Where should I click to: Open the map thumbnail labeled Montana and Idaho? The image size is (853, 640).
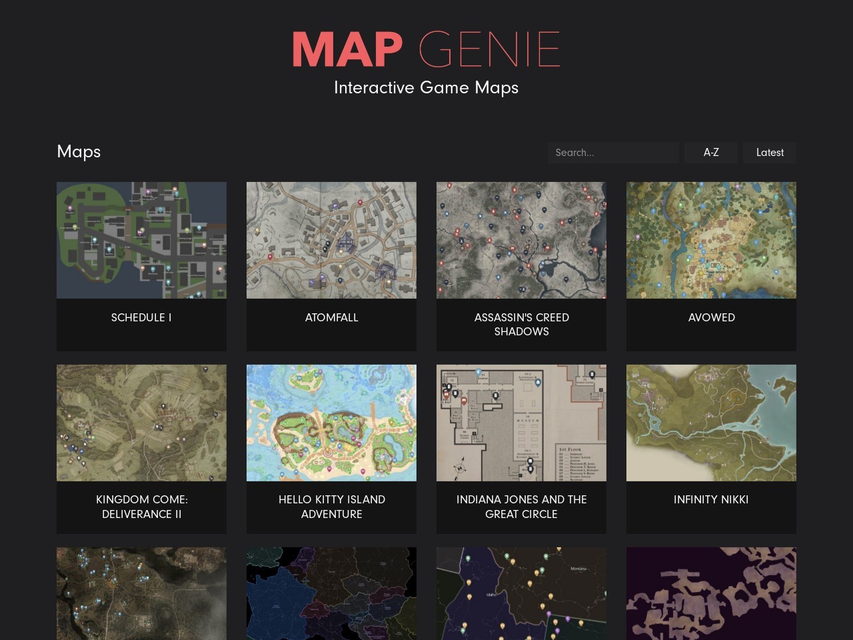point(521,593)
